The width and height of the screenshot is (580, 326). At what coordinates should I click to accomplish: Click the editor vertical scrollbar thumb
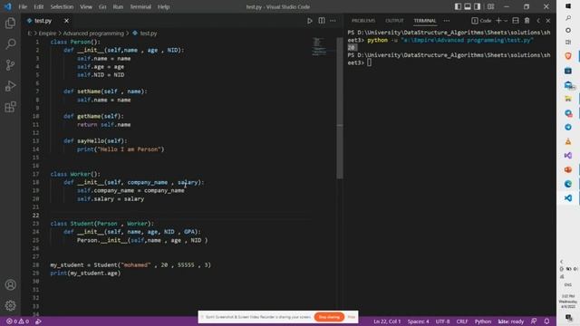[x=340, y=108]
